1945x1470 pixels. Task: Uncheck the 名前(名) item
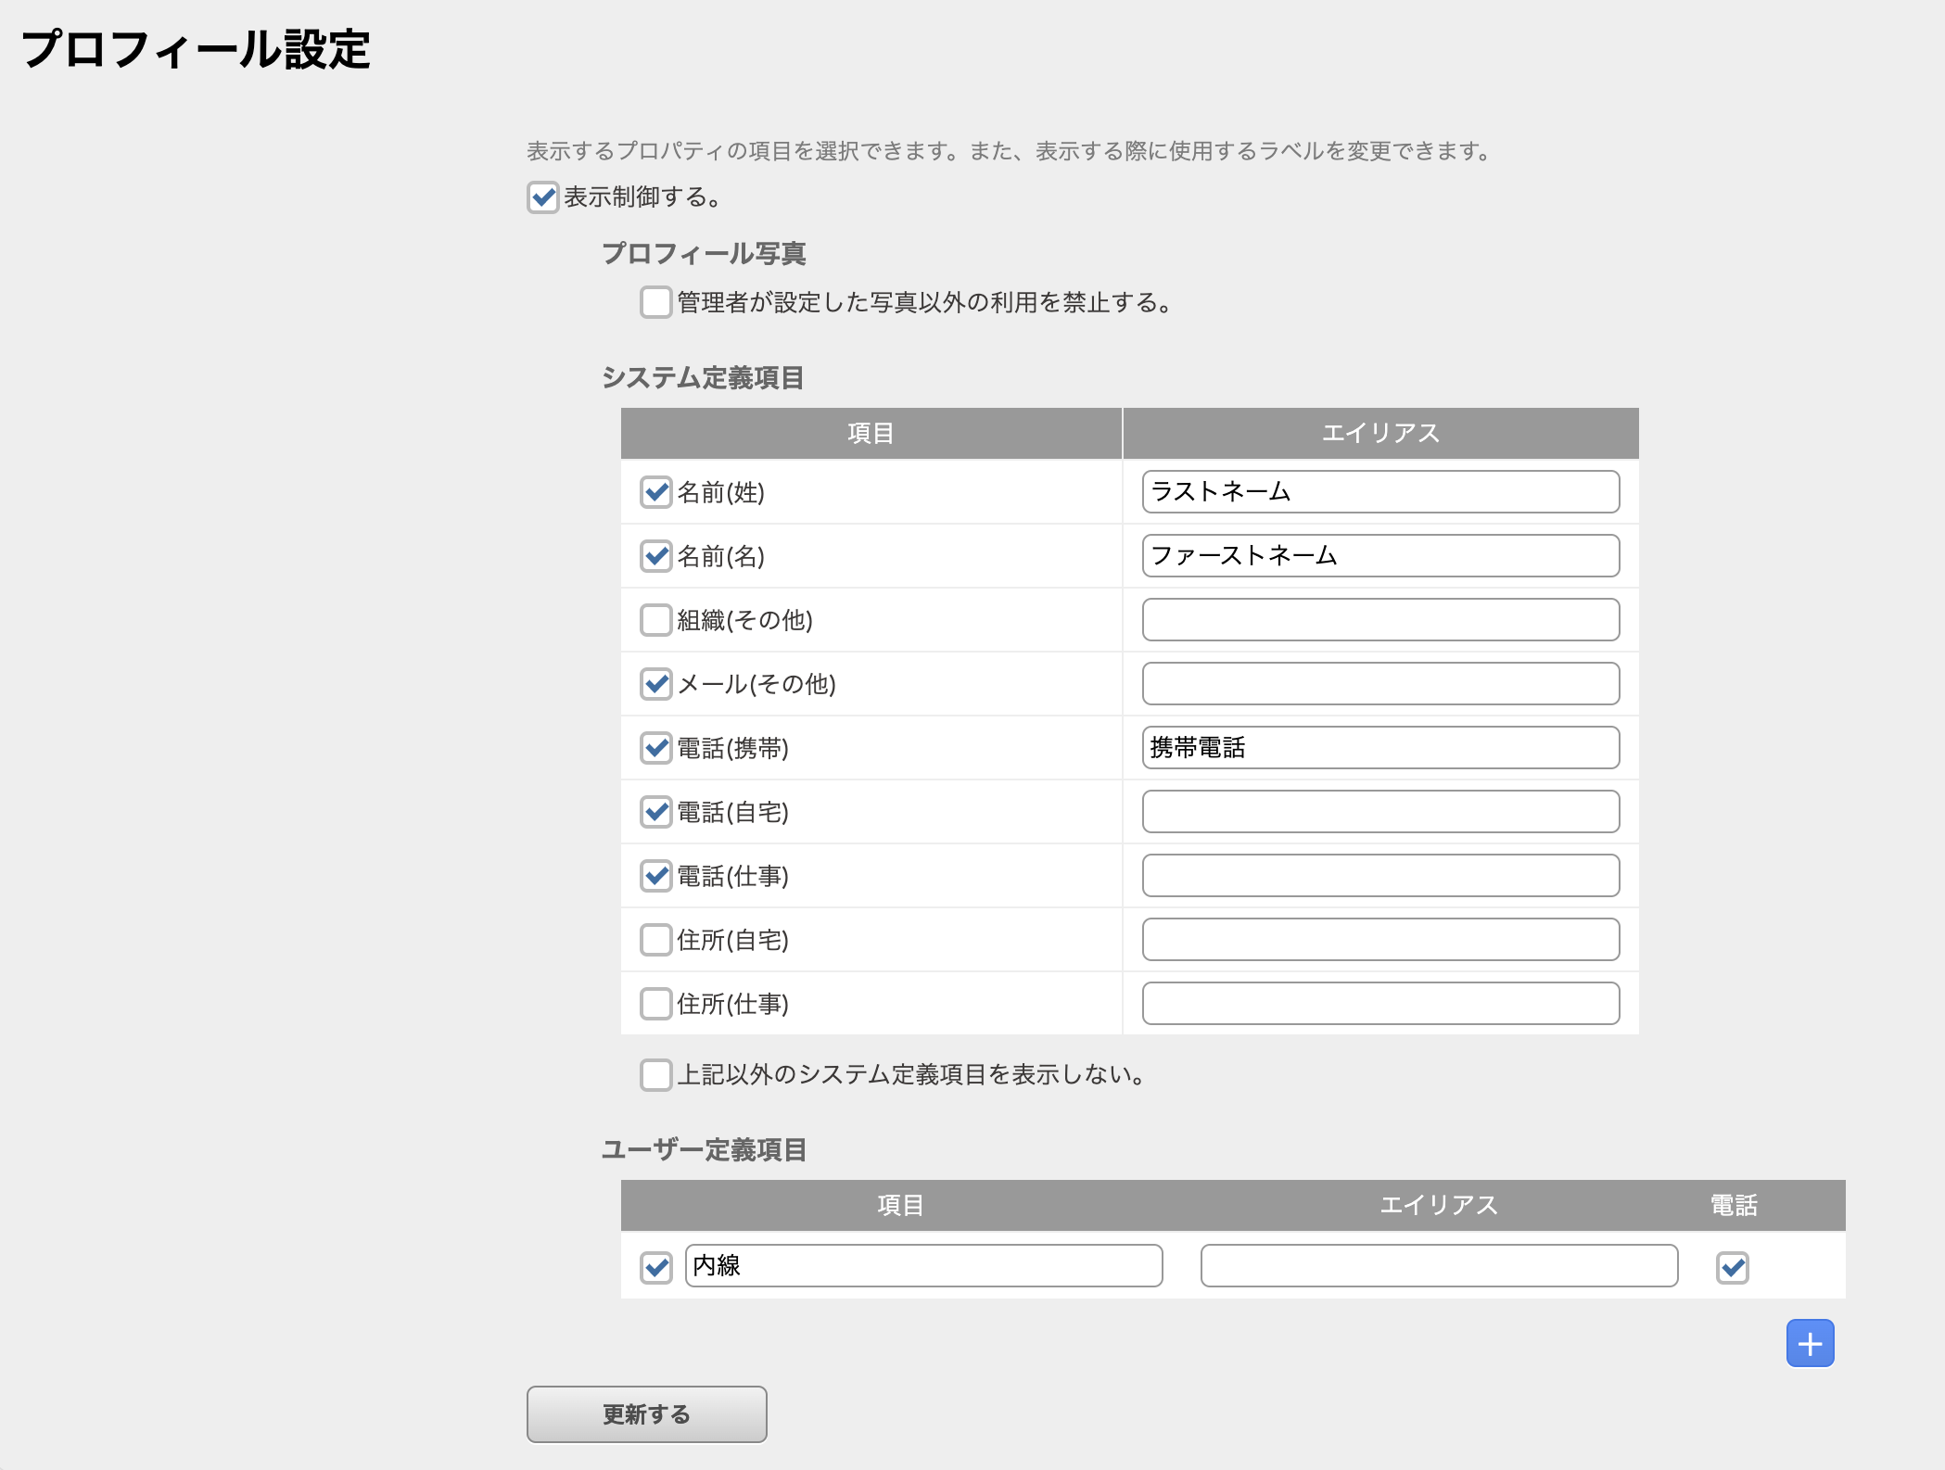click(x=655, y=556)
